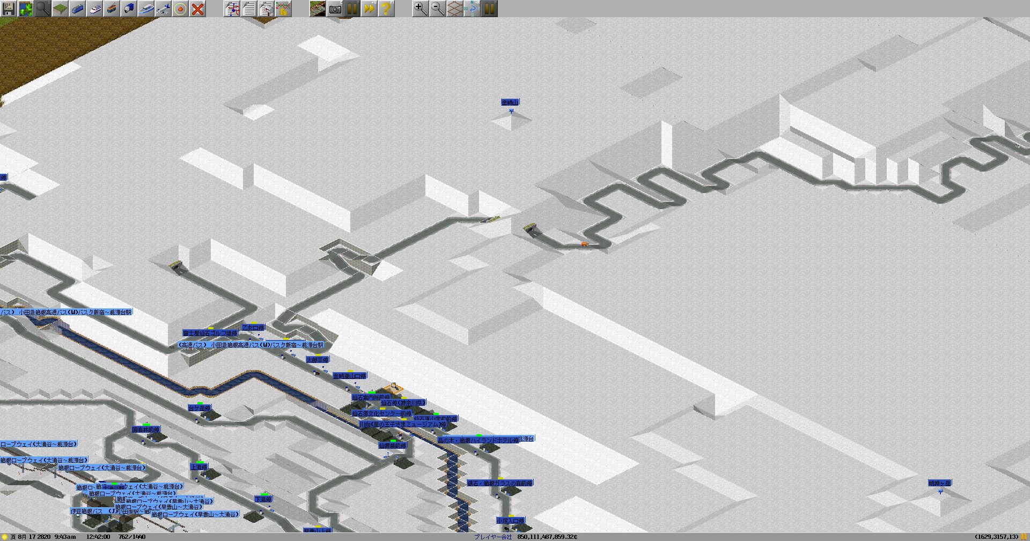Open the high-speed train tools
Image resolution: width=1030 pixels, height=541 pixels.
point(94,9)
